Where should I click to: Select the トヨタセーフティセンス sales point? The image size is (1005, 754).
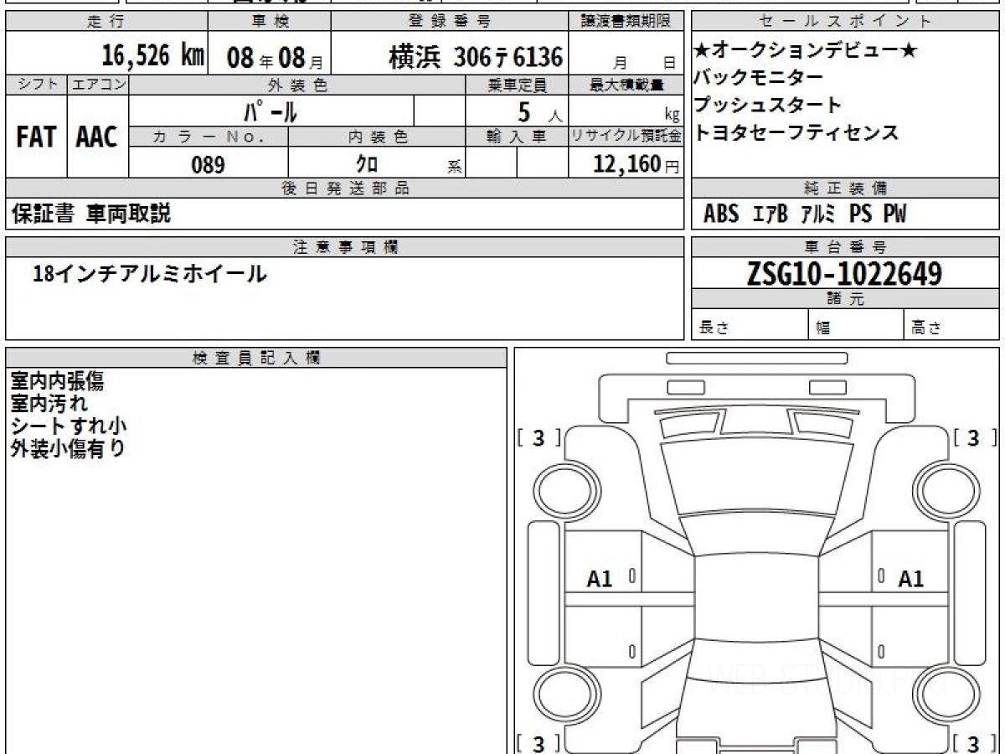[796, 132]
